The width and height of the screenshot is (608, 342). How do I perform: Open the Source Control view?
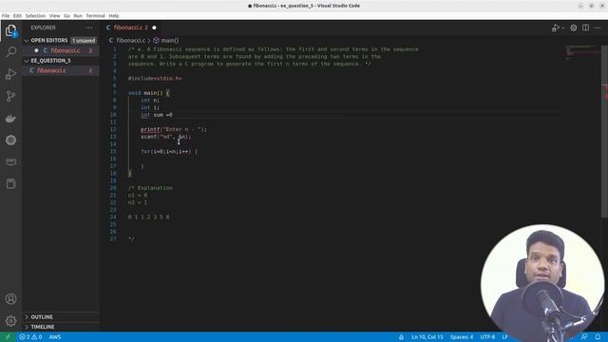click(10, 96)
